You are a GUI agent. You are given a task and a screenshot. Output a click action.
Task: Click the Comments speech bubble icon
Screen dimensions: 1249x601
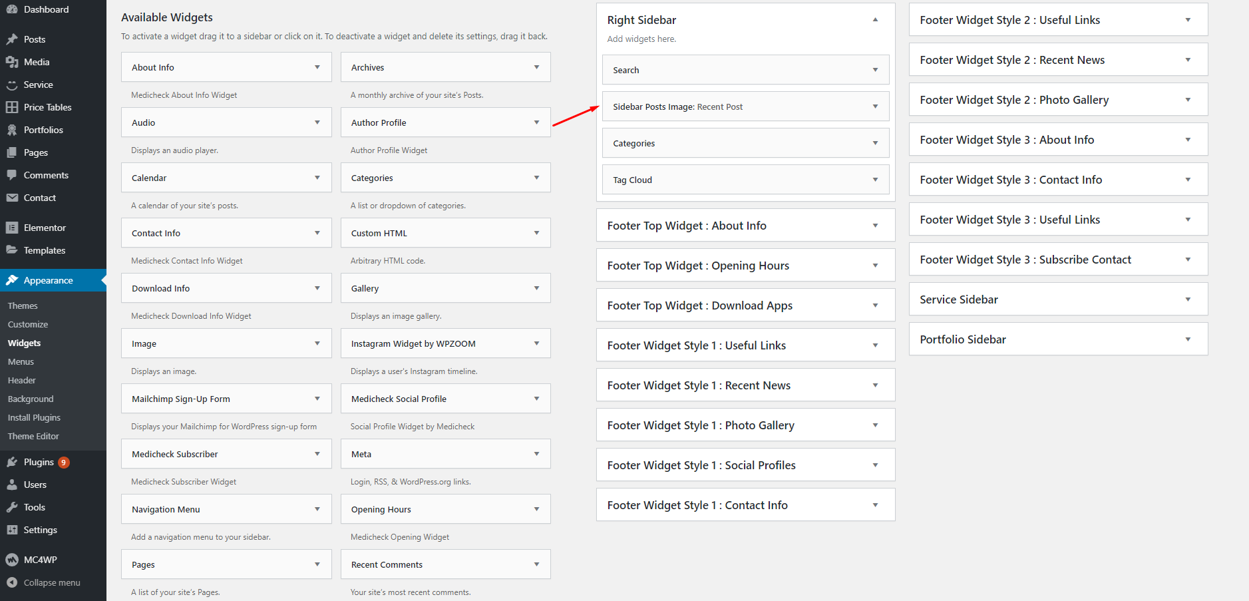tap(12, 175)
